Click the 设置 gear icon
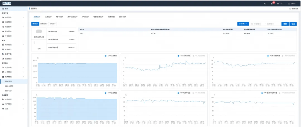Screen dimensions: 301x127 pyautogui.click(x=3, y=109)
